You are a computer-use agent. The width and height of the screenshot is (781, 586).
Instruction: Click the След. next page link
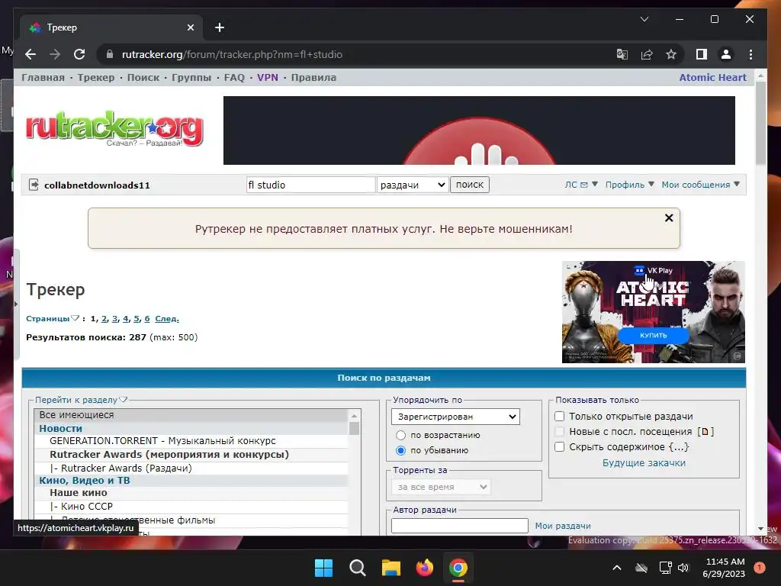tap(167, 318)
